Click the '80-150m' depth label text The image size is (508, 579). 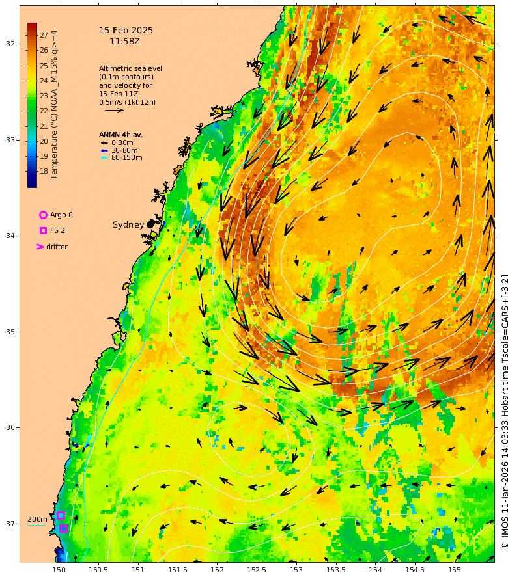coord(126,157)
